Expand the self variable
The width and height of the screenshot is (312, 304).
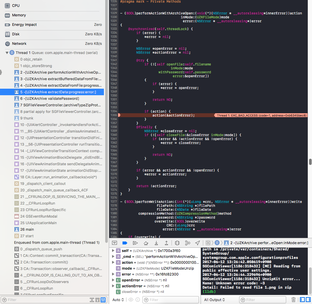tap(113, 251)
